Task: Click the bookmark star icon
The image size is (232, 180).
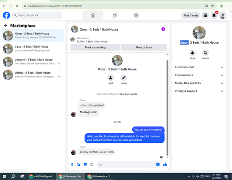Action: click(x=213, y=6)
